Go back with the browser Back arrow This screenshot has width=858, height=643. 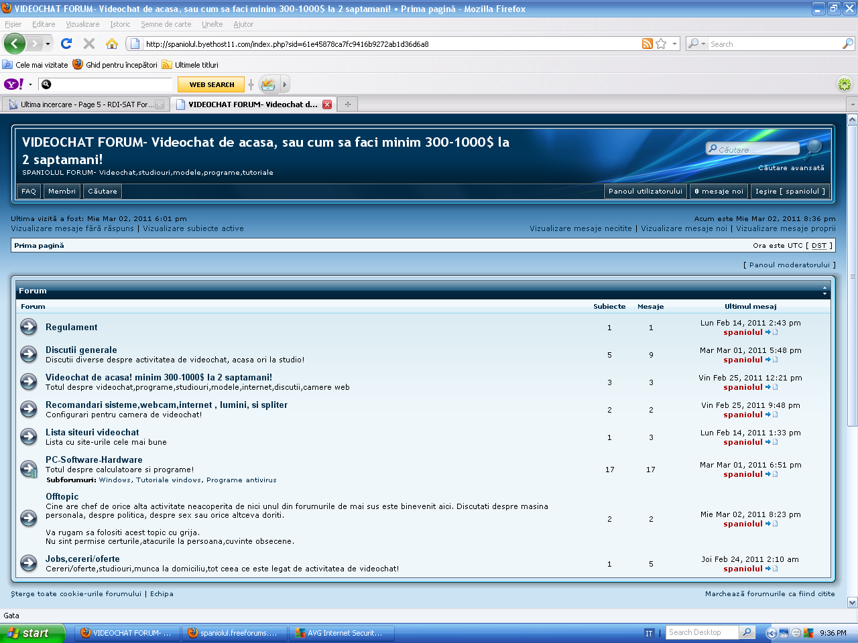15,44
